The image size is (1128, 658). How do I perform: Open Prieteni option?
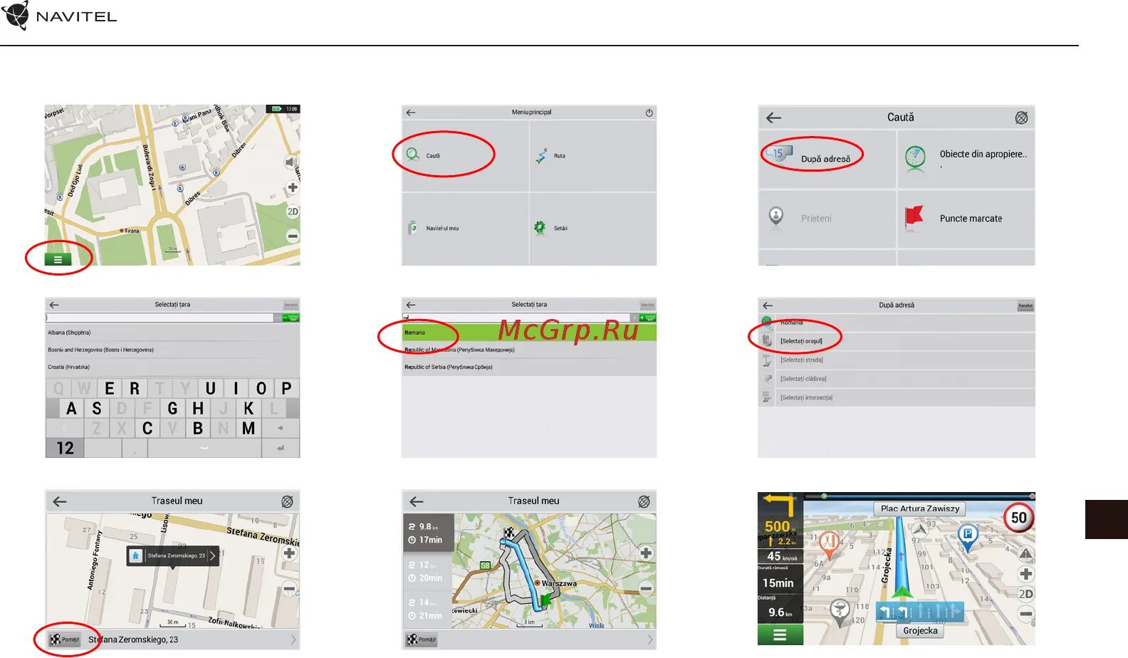827,219
